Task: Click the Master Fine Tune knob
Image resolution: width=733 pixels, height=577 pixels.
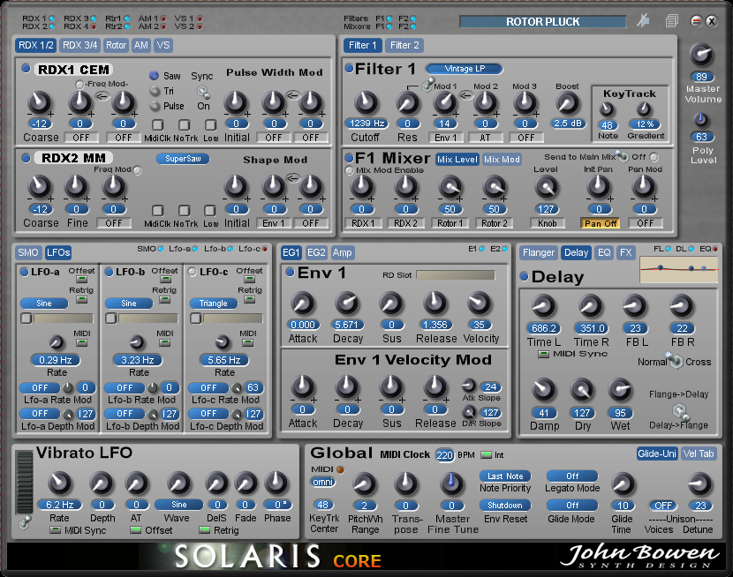Action: [451, 484]
